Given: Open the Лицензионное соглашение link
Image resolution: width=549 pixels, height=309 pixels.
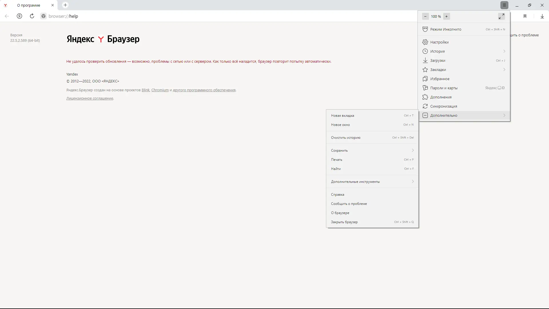Looking at the screenshot, I should (90, 98).
